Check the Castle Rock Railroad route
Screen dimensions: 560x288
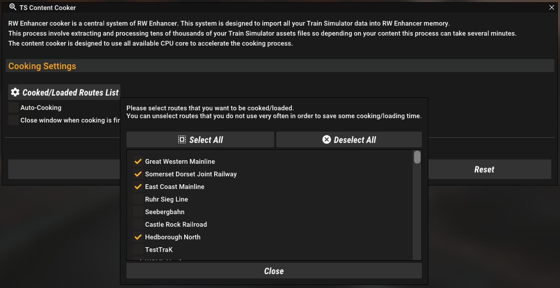pyautogui.click(x=138, y=225)
